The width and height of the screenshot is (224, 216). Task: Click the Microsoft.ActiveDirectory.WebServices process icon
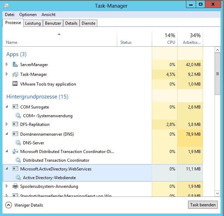coord(15,169)
